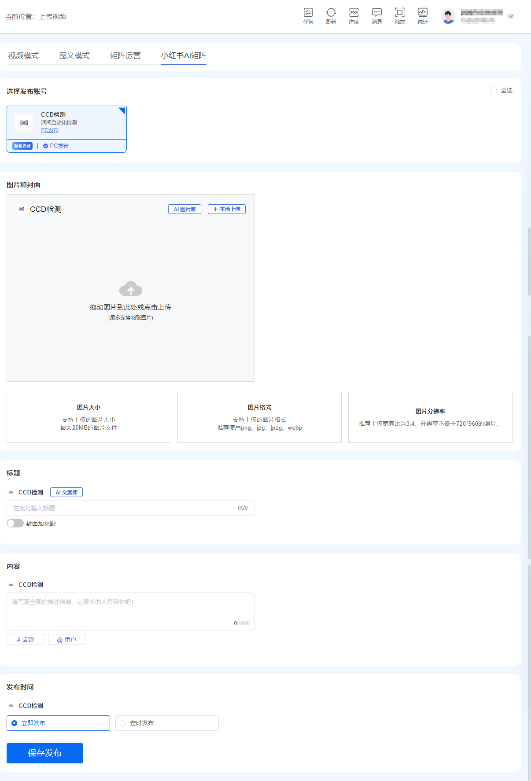Viewport: 531px width, 781px height.
Task: Click the 图片大小 info card
Action: pos(89,417)
